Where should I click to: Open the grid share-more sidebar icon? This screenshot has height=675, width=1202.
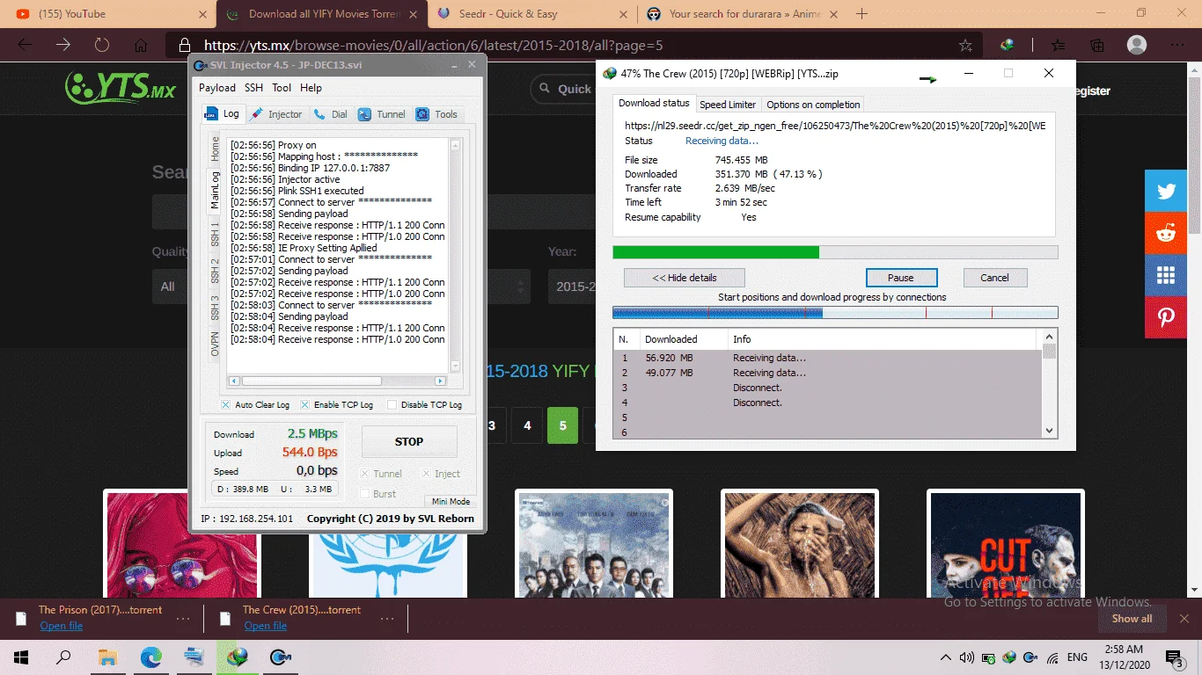(x=1166, y=275)
